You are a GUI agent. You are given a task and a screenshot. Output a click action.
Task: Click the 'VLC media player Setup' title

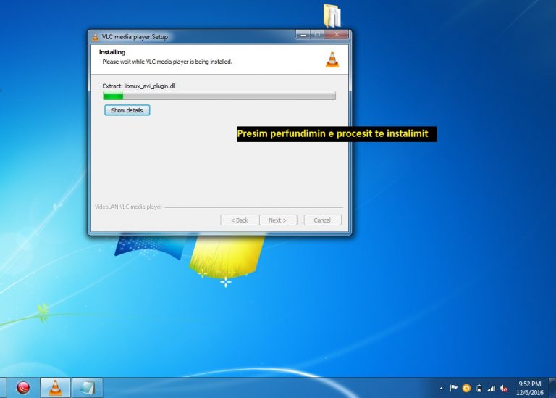point(135,36)
